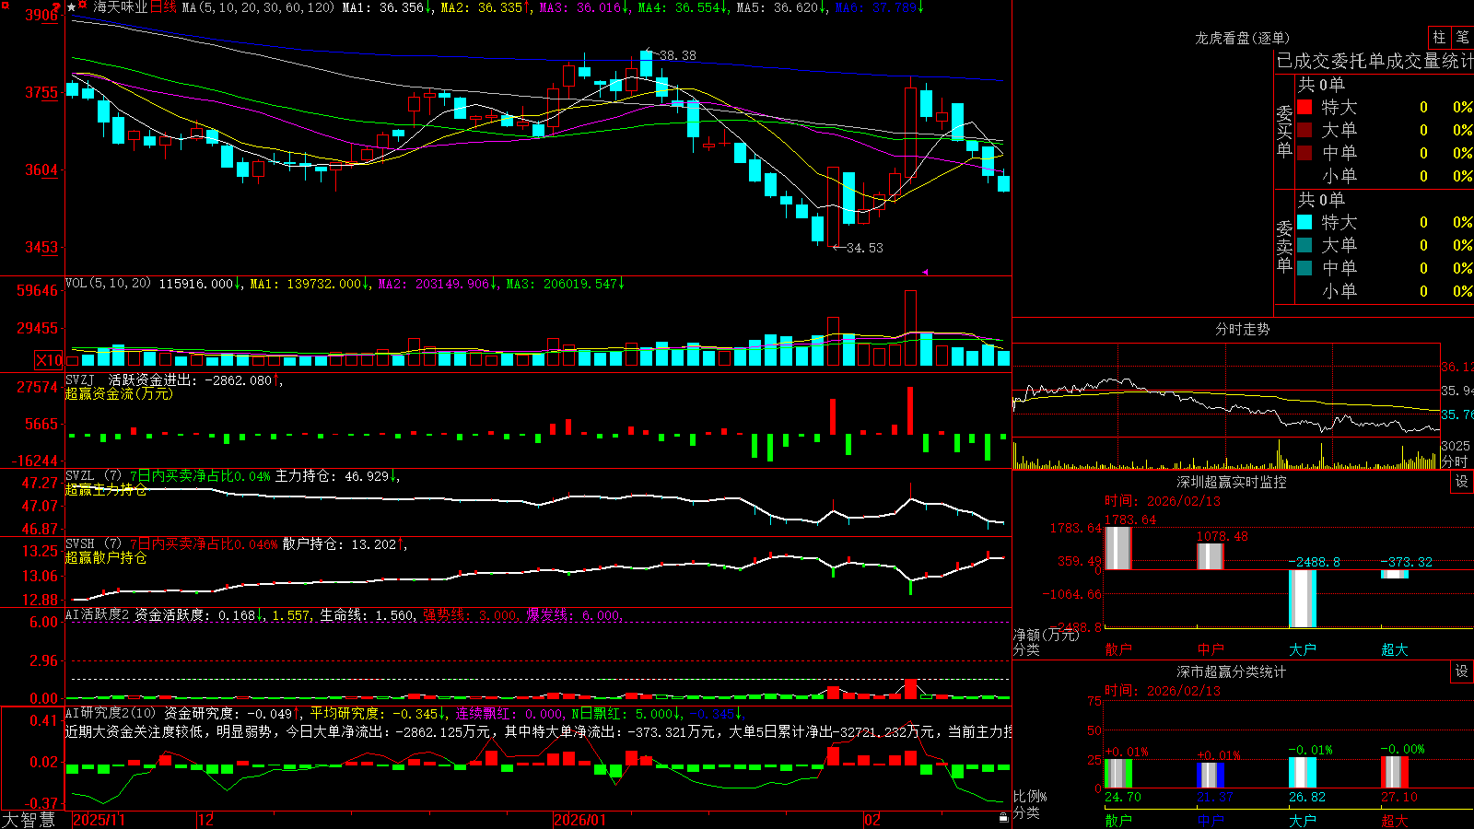The height and width of the screenshot is (829, 1474).
Task: Select the 2026/01 date marker on time axis
Action: (x=579, y=820)
